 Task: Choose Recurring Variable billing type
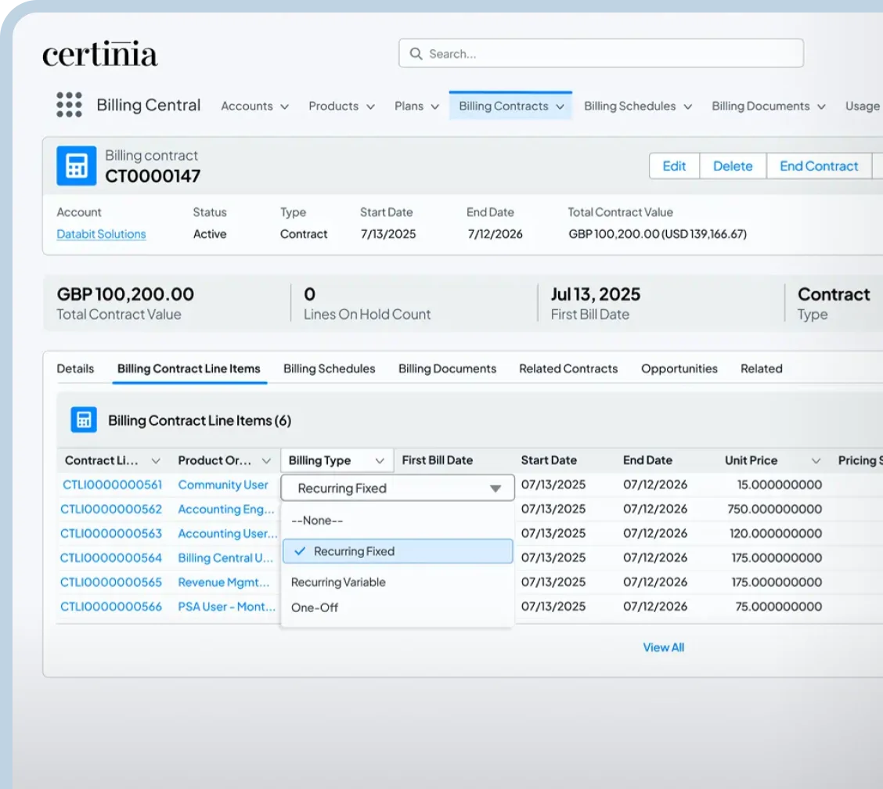(338, 582)
